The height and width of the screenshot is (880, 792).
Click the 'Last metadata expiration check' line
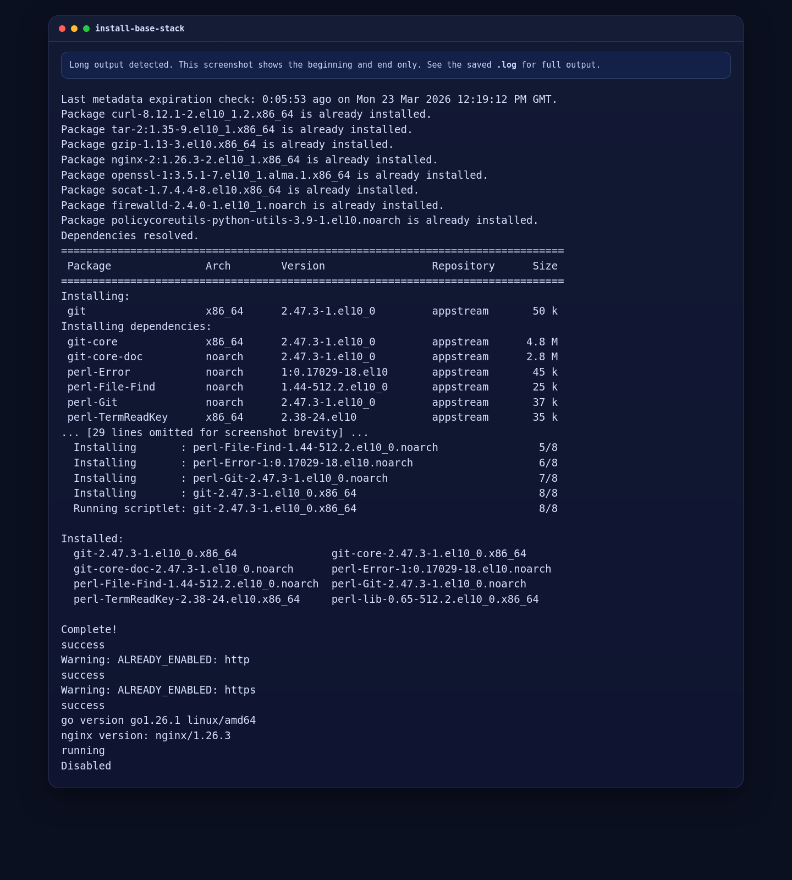point(309,100)
